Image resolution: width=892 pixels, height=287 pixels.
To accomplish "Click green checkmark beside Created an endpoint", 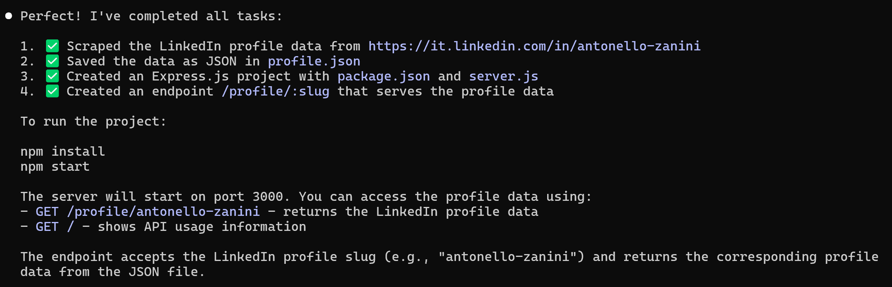I will tap(53, 91).
